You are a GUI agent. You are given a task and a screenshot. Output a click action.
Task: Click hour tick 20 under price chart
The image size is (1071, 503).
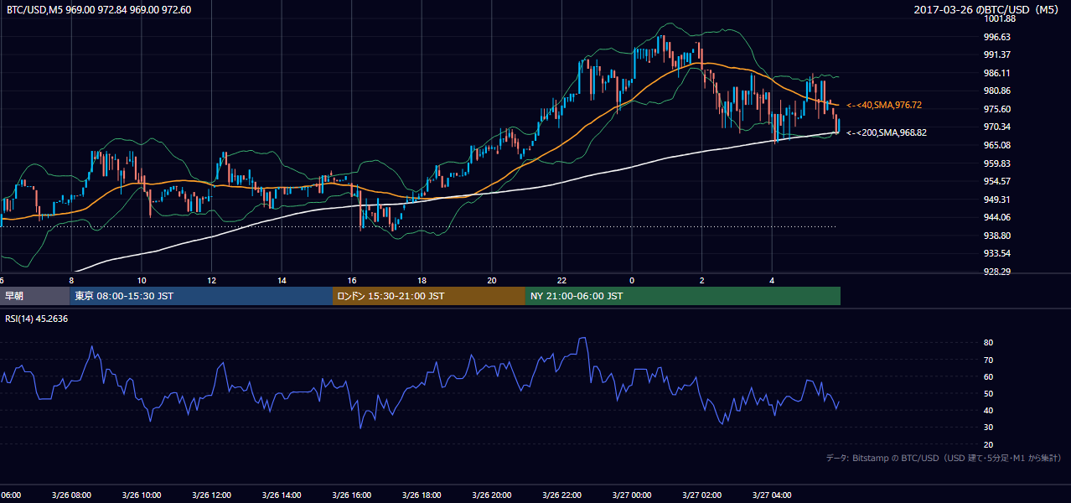pyautogui.click(x=492, y=280)
